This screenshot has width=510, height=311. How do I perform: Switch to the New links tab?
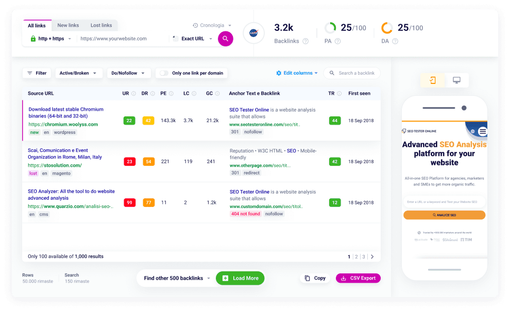click(x=67, y=25)
